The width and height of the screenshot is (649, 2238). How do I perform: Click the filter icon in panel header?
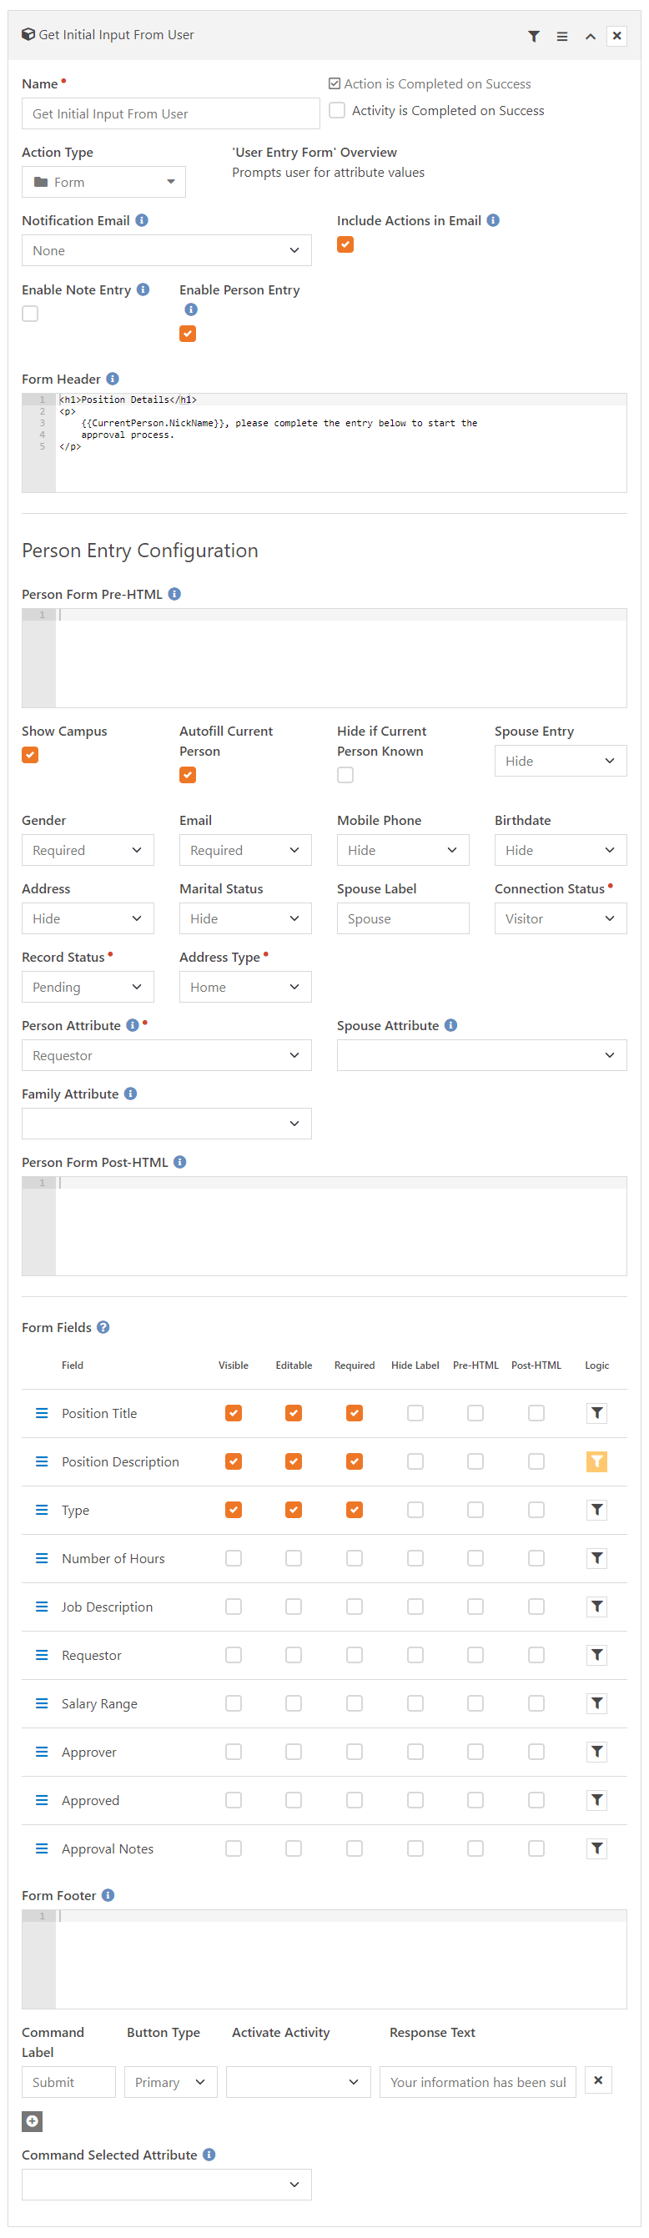[x=533, y=37]
